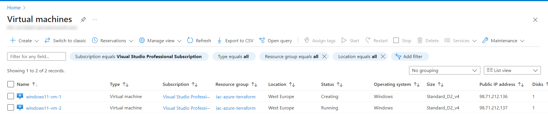Viewport: 548px width, 121px height.
Task: Click the Filter for any field box
Action: coord(37,56)
